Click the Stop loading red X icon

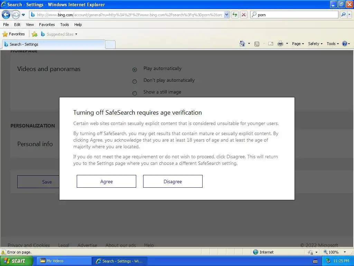244,15
